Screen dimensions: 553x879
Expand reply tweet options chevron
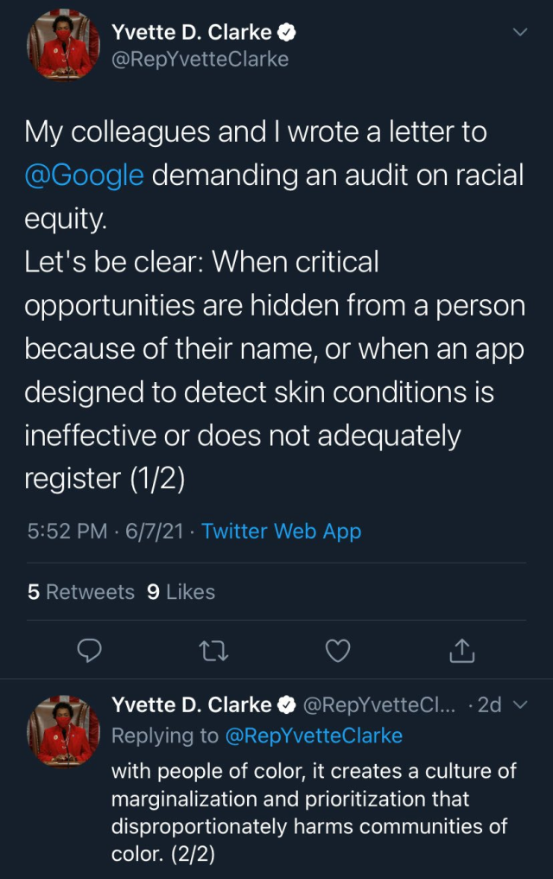pos(520,705)
